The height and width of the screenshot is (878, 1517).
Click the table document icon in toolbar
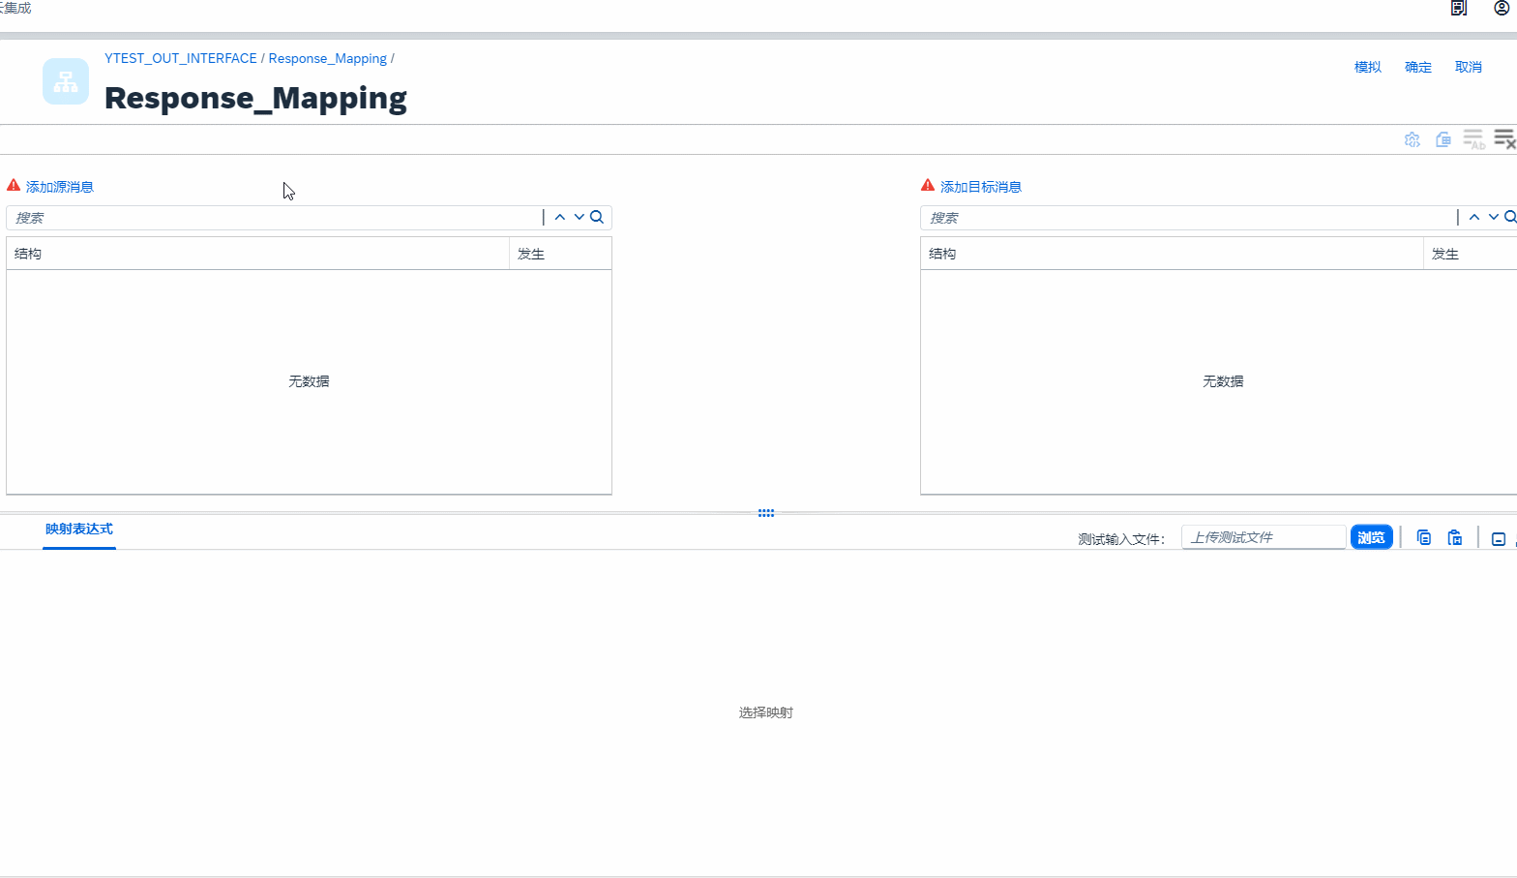[x=1443, y=139]
